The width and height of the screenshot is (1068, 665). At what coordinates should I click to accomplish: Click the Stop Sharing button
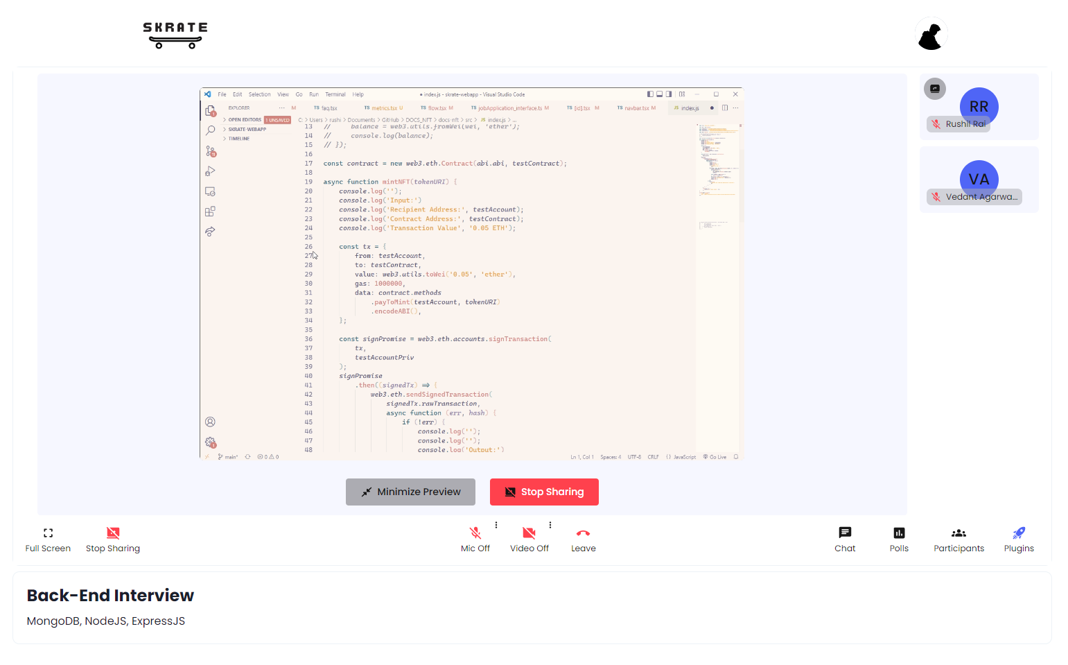pos(544,492)
